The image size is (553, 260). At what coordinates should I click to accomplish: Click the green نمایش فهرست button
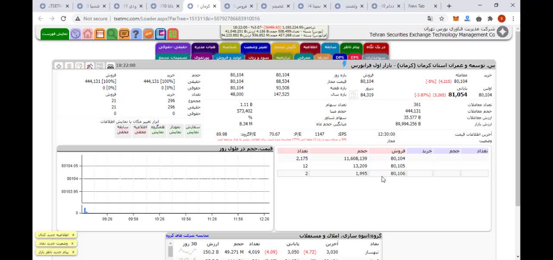(55, 34)
